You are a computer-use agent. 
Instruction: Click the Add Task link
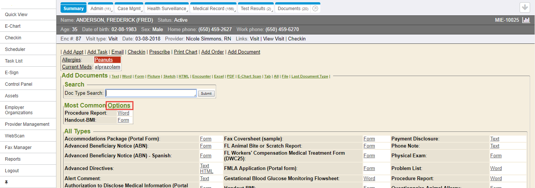point(97,52)
